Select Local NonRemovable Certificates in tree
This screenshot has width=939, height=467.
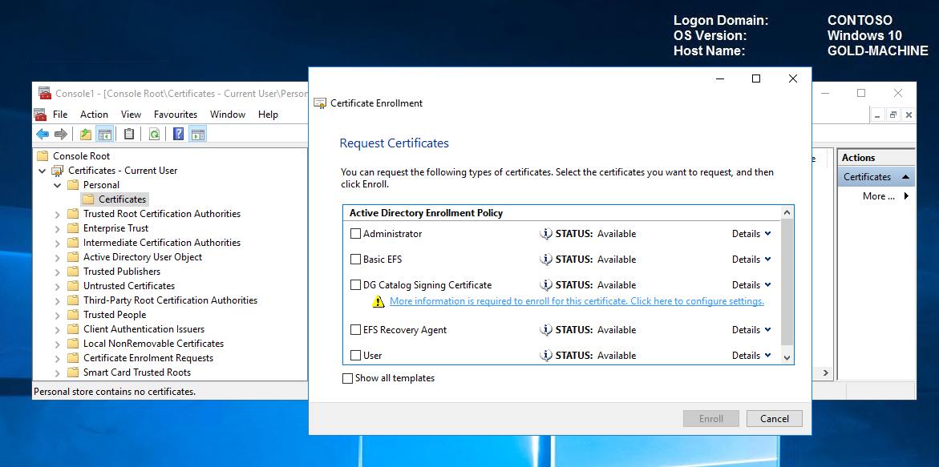click(x=153, y=343)
